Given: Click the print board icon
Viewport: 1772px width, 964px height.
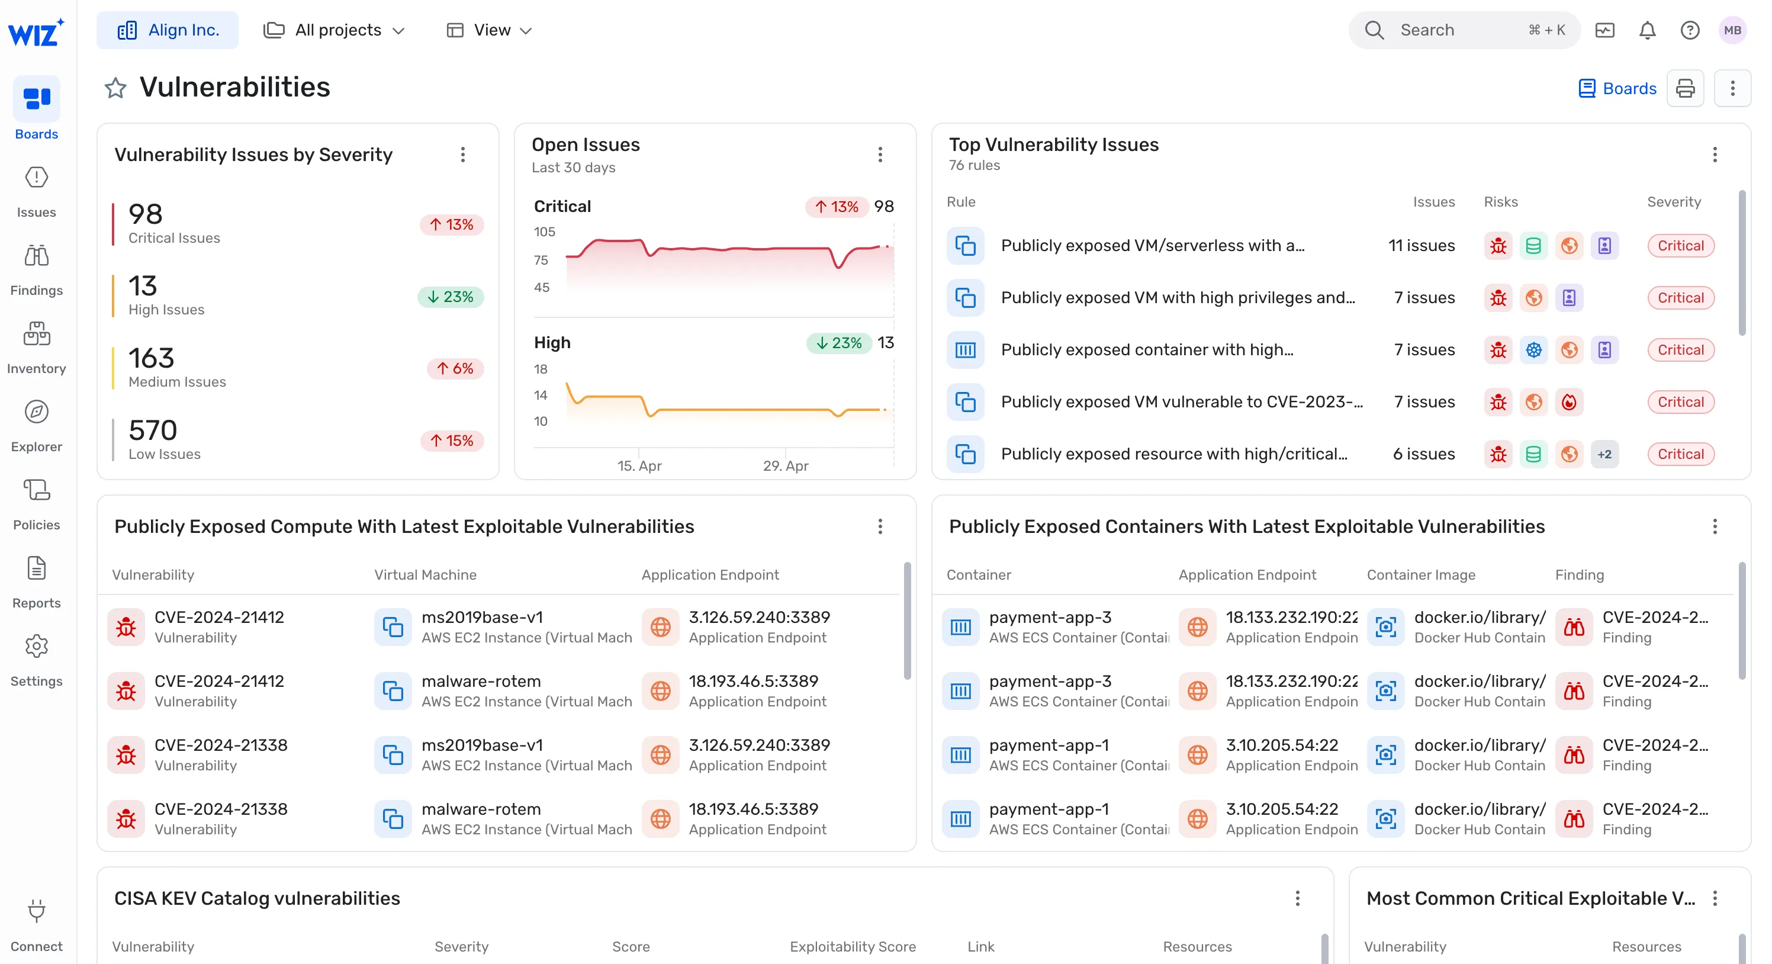Looking at the screenshot, I should coord(1684,88).
